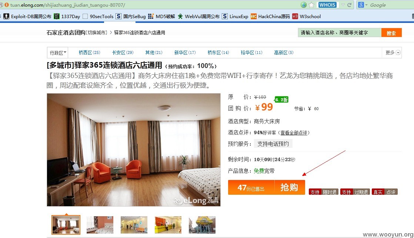Screen dimensions: 414x238
Task: Open the 1337Day bookmark
Action: click(x=67, y=16)
